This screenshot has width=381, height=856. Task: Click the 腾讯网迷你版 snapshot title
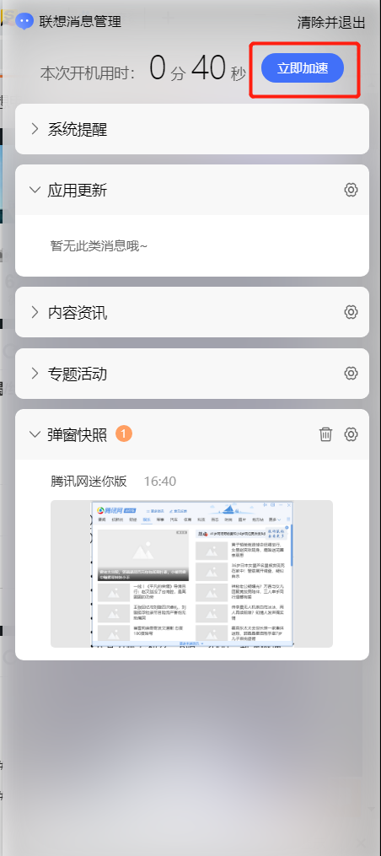[x=89, y=481]
